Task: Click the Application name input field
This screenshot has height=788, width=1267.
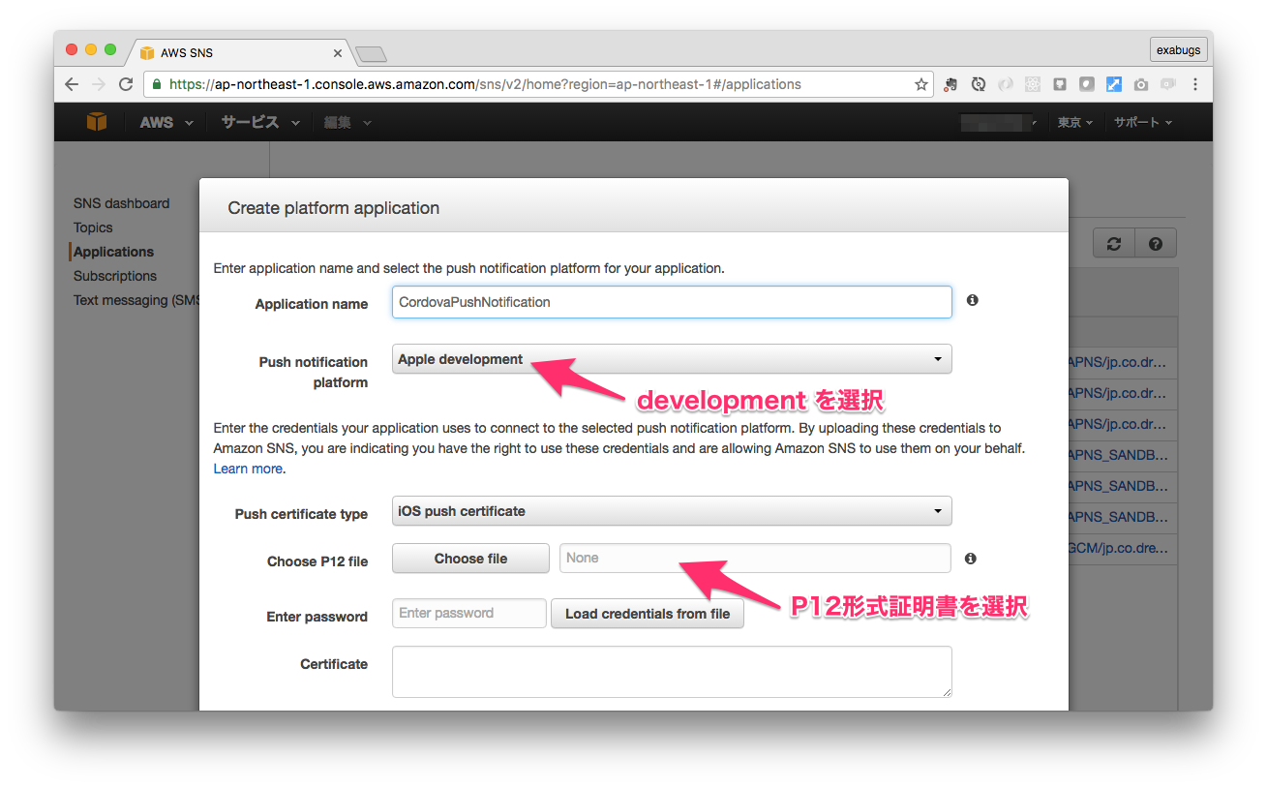Action: pos(672,302)
